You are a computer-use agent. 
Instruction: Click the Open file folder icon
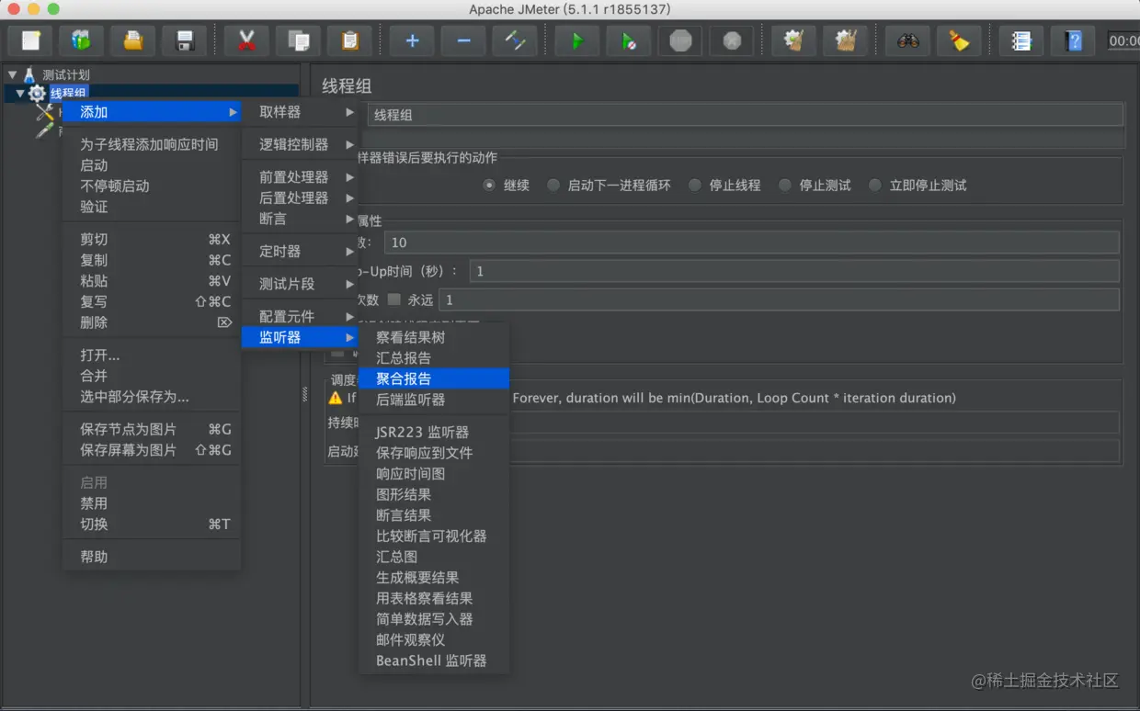pos(133,41)
